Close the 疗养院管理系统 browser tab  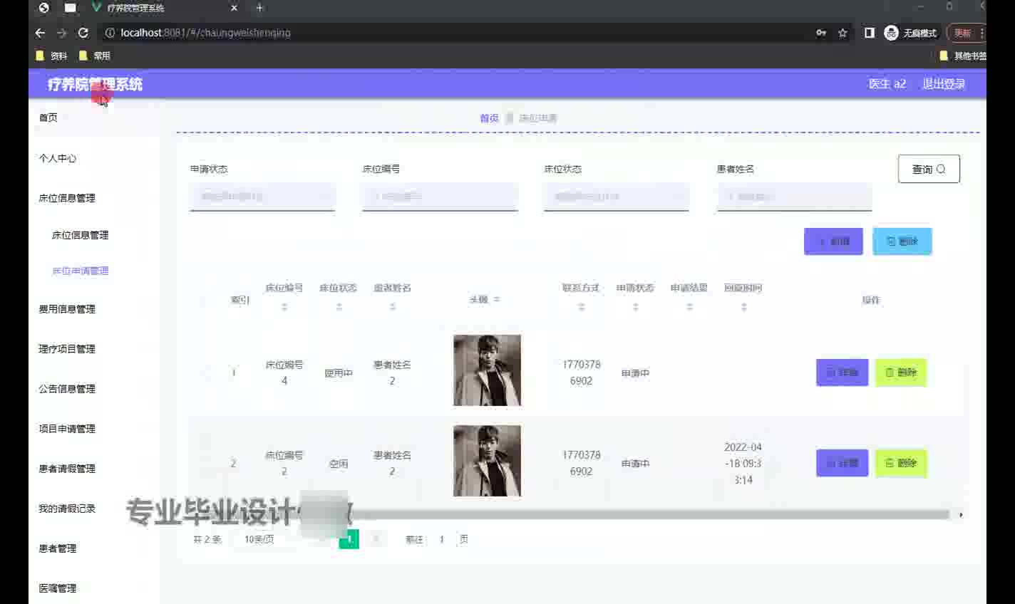(x=234, y=8)
